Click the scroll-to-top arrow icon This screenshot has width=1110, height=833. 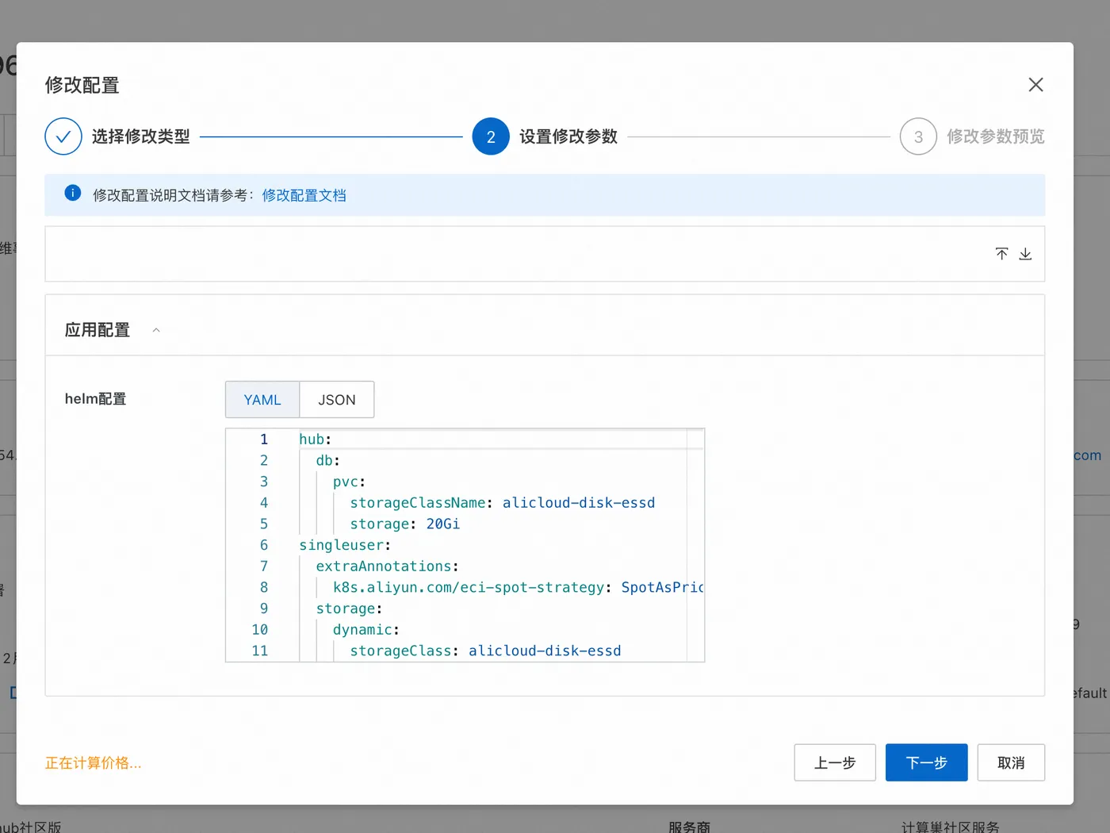pos(1002,254)
